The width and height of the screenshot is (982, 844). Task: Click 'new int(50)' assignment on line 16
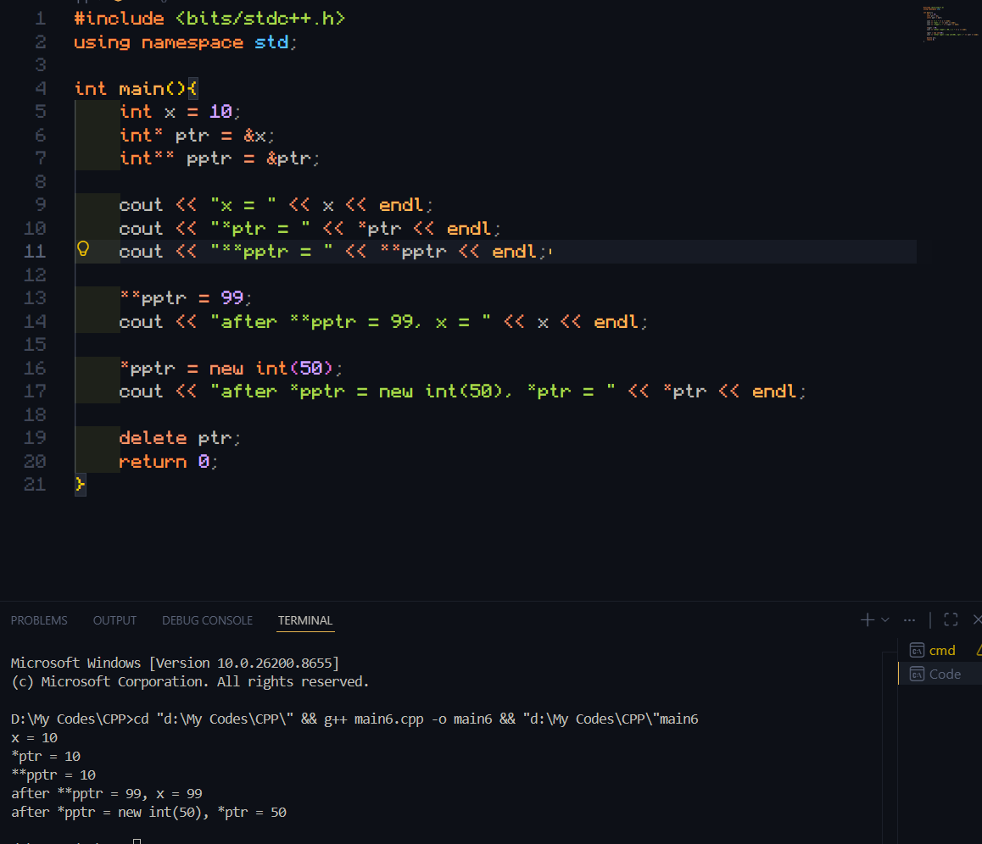tap(272, 369)
